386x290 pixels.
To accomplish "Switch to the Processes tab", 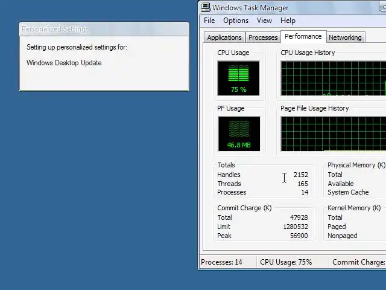I will pos(263,37).
